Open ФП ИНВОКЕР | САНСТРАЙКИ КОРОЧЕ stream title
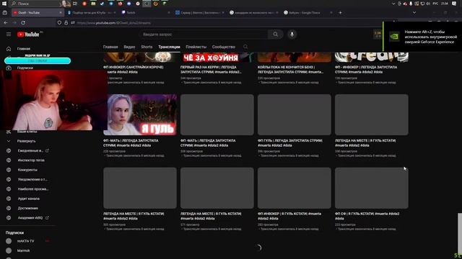Viewport: 462px width, 259px height. (x=134, y=70)
